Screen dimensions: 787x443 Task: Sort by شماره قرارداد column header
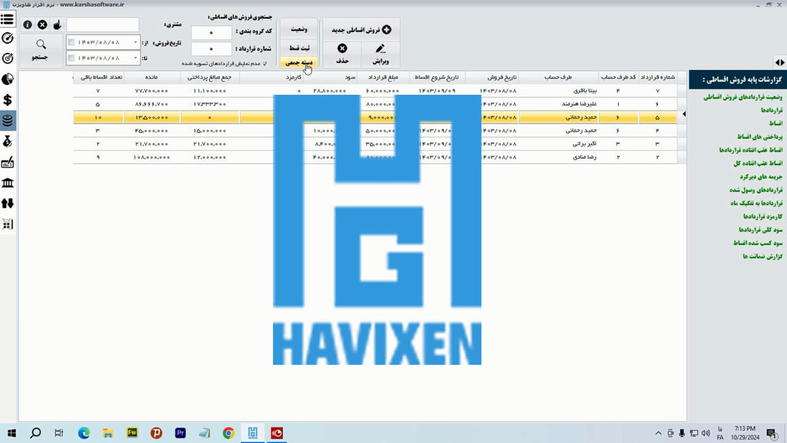pyautogui.click(x=657, y=77)
